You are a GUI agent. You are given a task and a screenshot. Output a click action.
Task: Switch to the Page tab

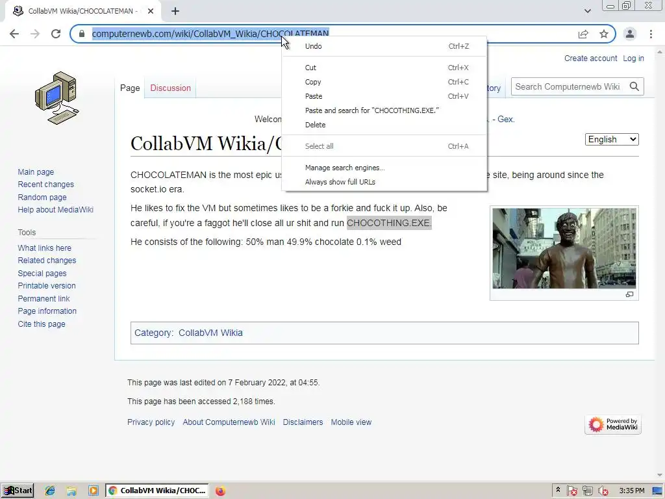click(130, 88)
